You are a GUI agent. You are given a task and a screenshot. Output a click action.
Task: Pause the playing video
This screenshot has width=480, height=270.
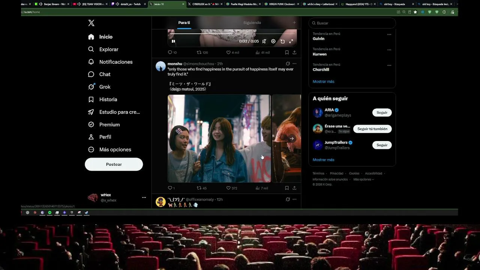tap(173, 41)
